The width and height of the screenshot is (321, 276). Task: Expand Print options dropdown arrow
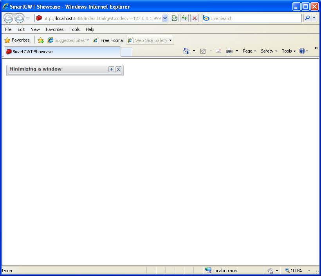tap(237, 51)
